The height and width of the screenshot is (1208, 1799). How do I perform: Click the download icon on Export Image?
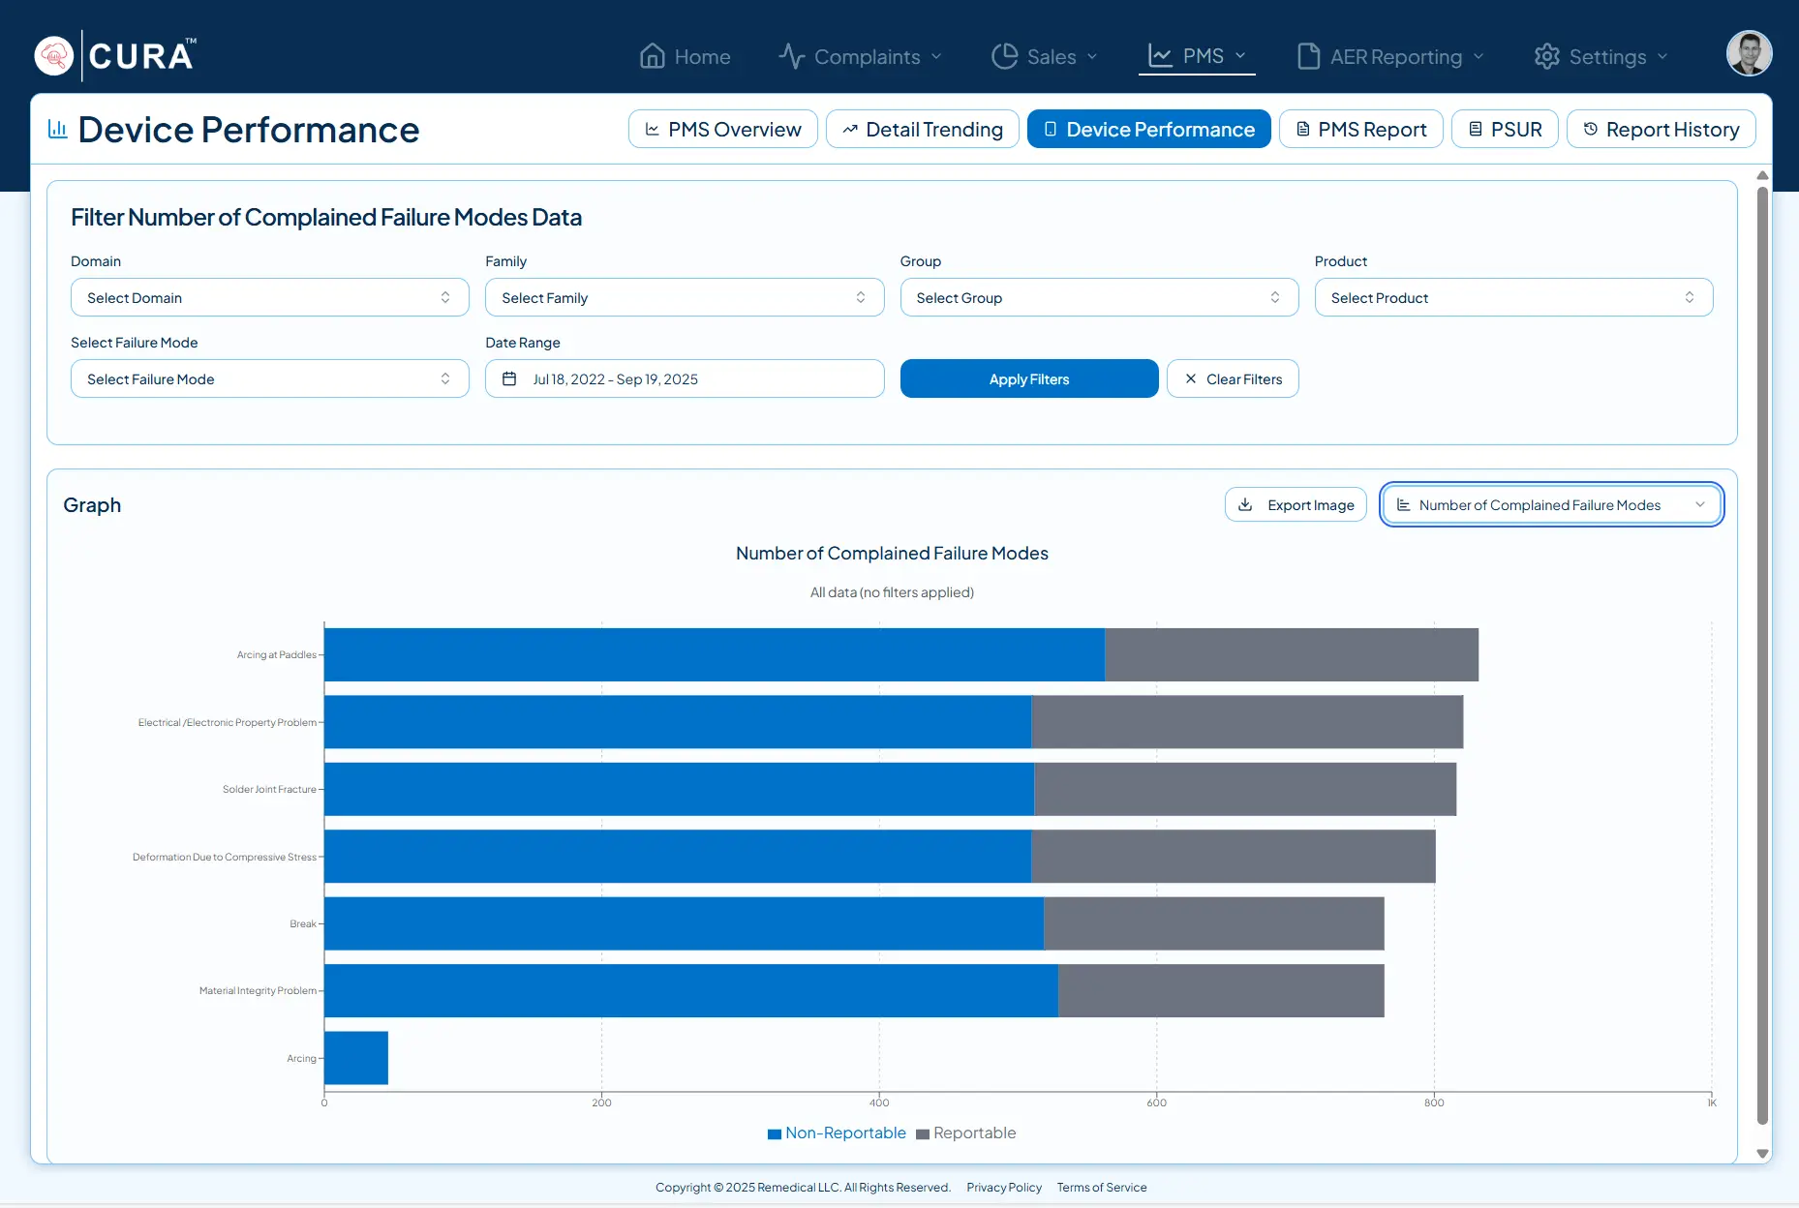[1246, 504]
